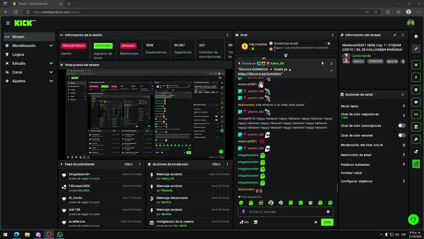Click the chat bubble icon in the right sidebar

click(x=416, y=102)
